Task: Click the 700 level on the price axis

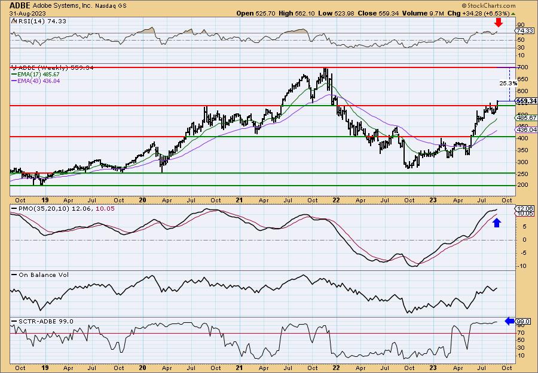Action: [523, 67]
